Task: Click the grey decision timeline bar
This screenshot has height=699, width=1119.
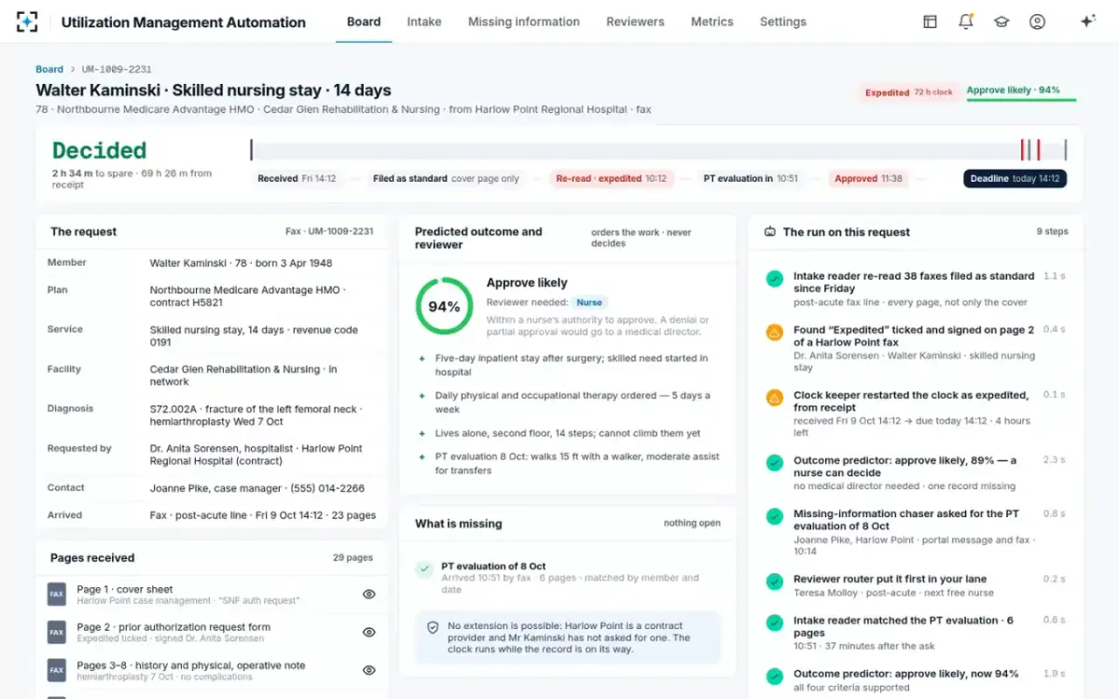Action: pyautogui.click(x=658, y=150)
